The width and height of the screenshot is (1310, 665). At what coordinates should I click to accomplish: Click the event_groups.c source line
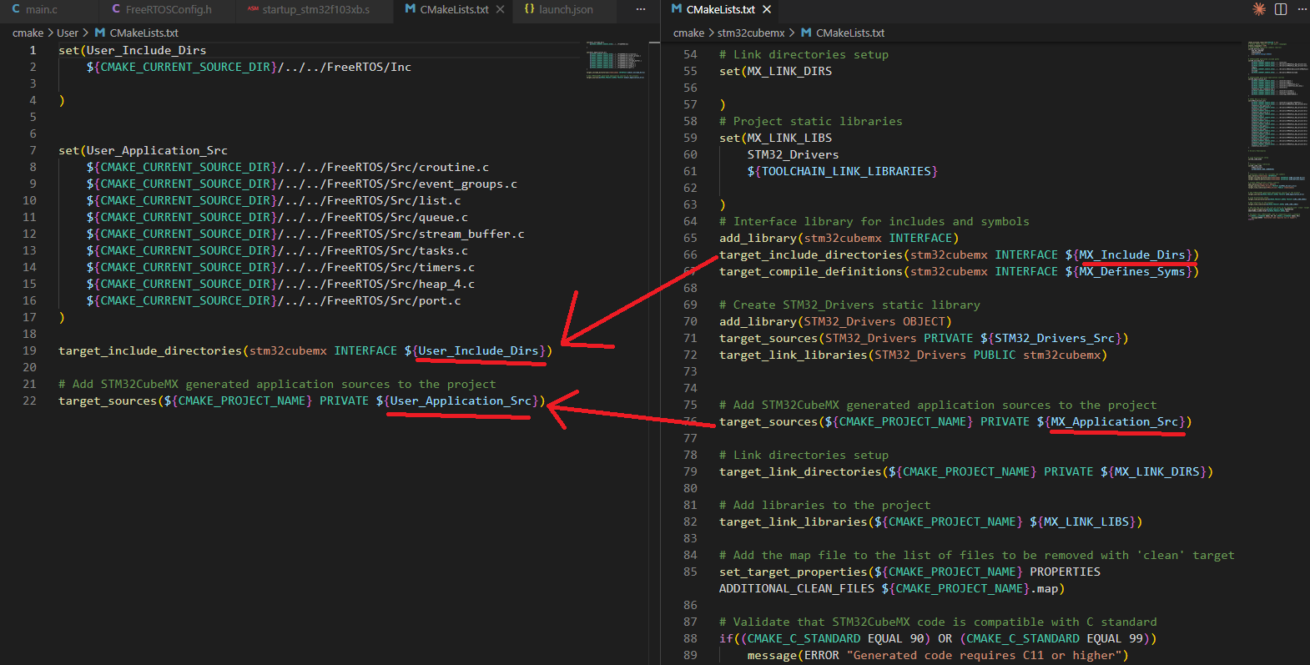point(302,184)
